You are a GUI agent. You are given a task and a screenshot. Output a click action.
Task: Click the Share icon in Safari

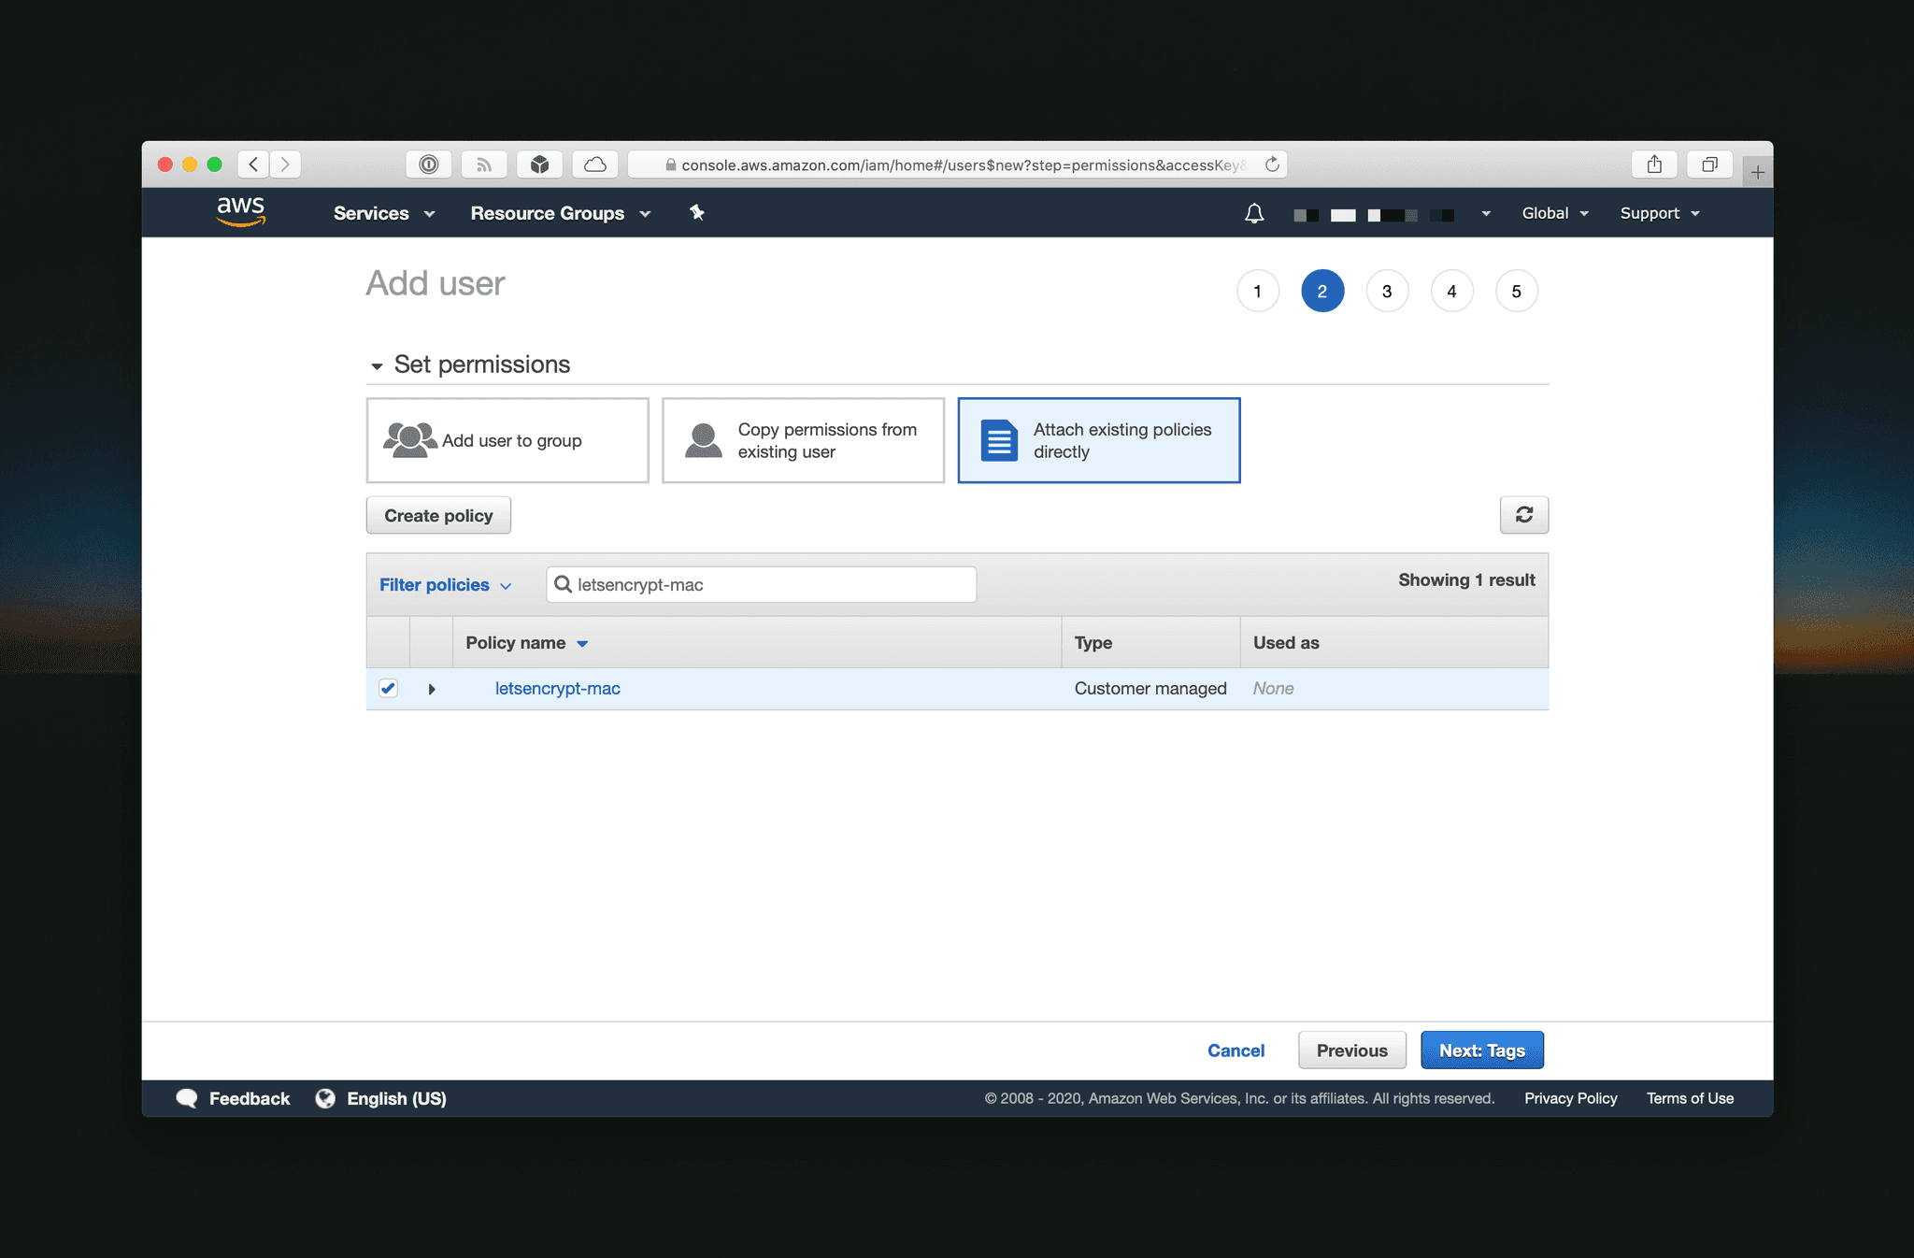(x=1654, y=164)
